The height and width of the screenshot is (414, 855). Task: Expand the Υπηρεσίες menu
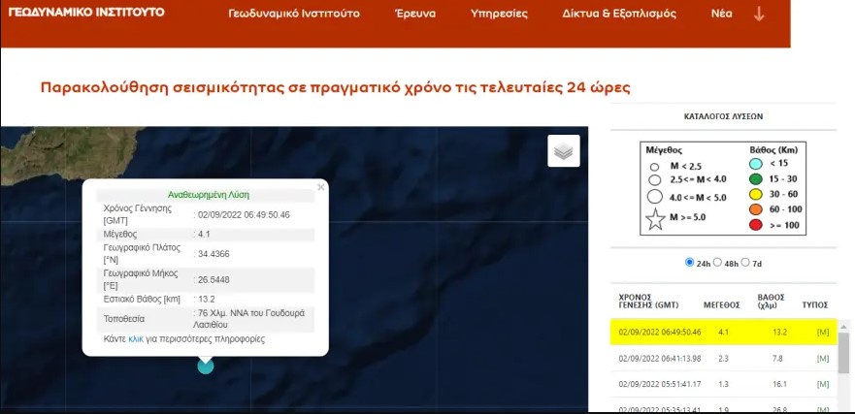499,14
